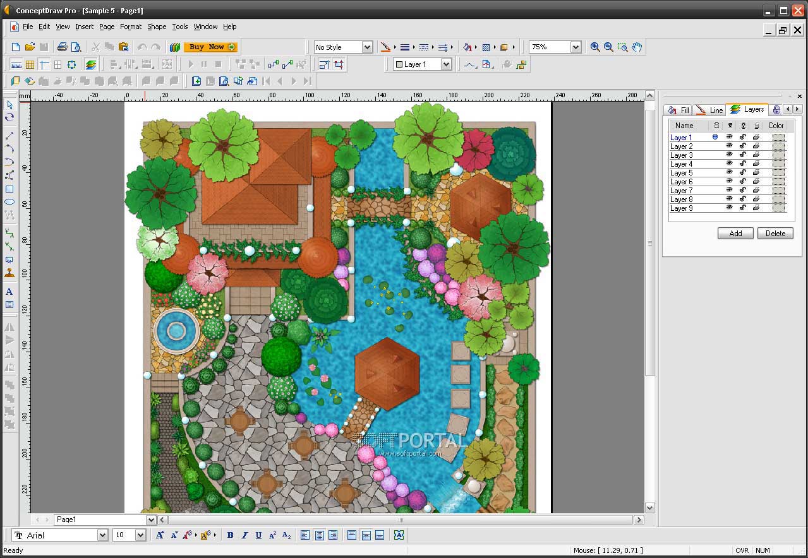Expand the 75% zoom level dropdown
The width and height of the screenshot is (808, 558).
(575, 47)
